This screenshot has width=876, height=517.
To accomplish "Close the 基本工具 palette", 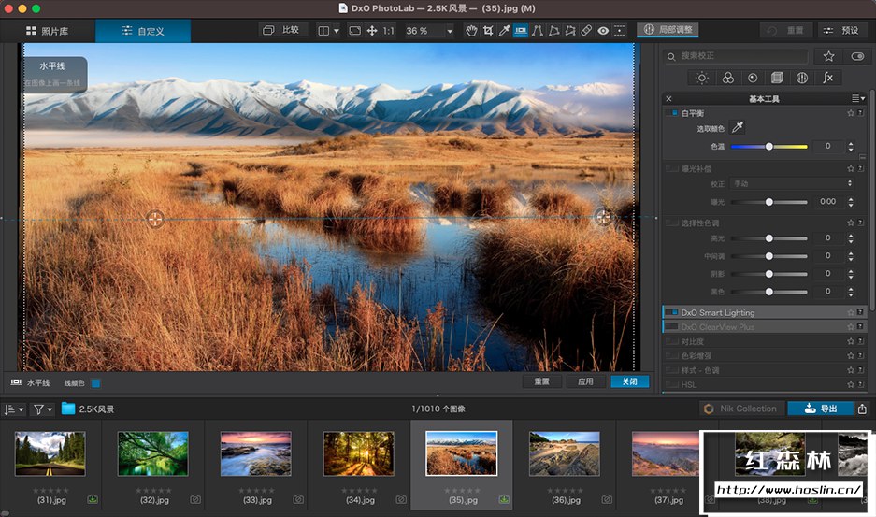I will tap(668, 98).
